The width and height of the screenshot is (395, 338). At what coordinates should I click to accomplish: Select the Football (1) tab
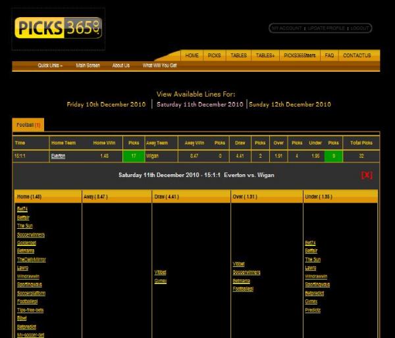coord(28,125)
